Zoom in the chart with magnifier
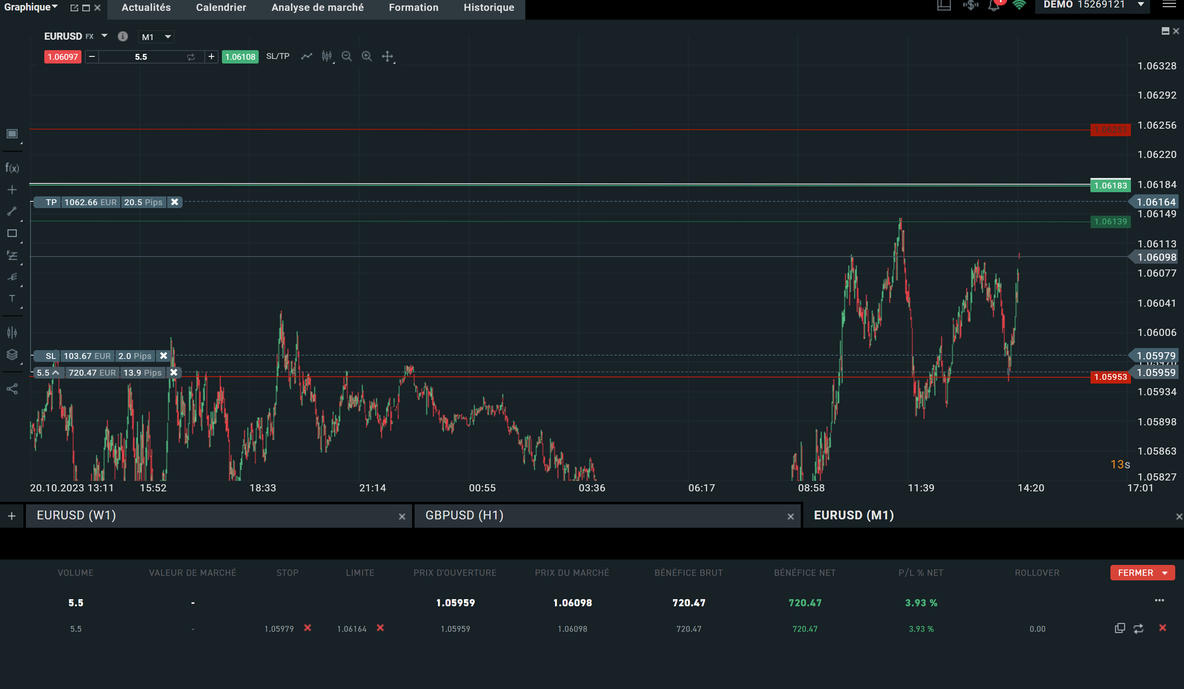Viewport: 1184px width, 689px height. (367, 56)
